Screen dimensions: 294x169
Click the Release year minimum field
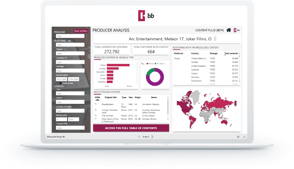coord(61,119)
